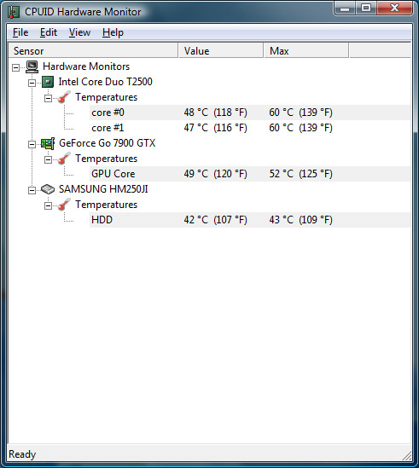Click the Ready status bar text

22,454
